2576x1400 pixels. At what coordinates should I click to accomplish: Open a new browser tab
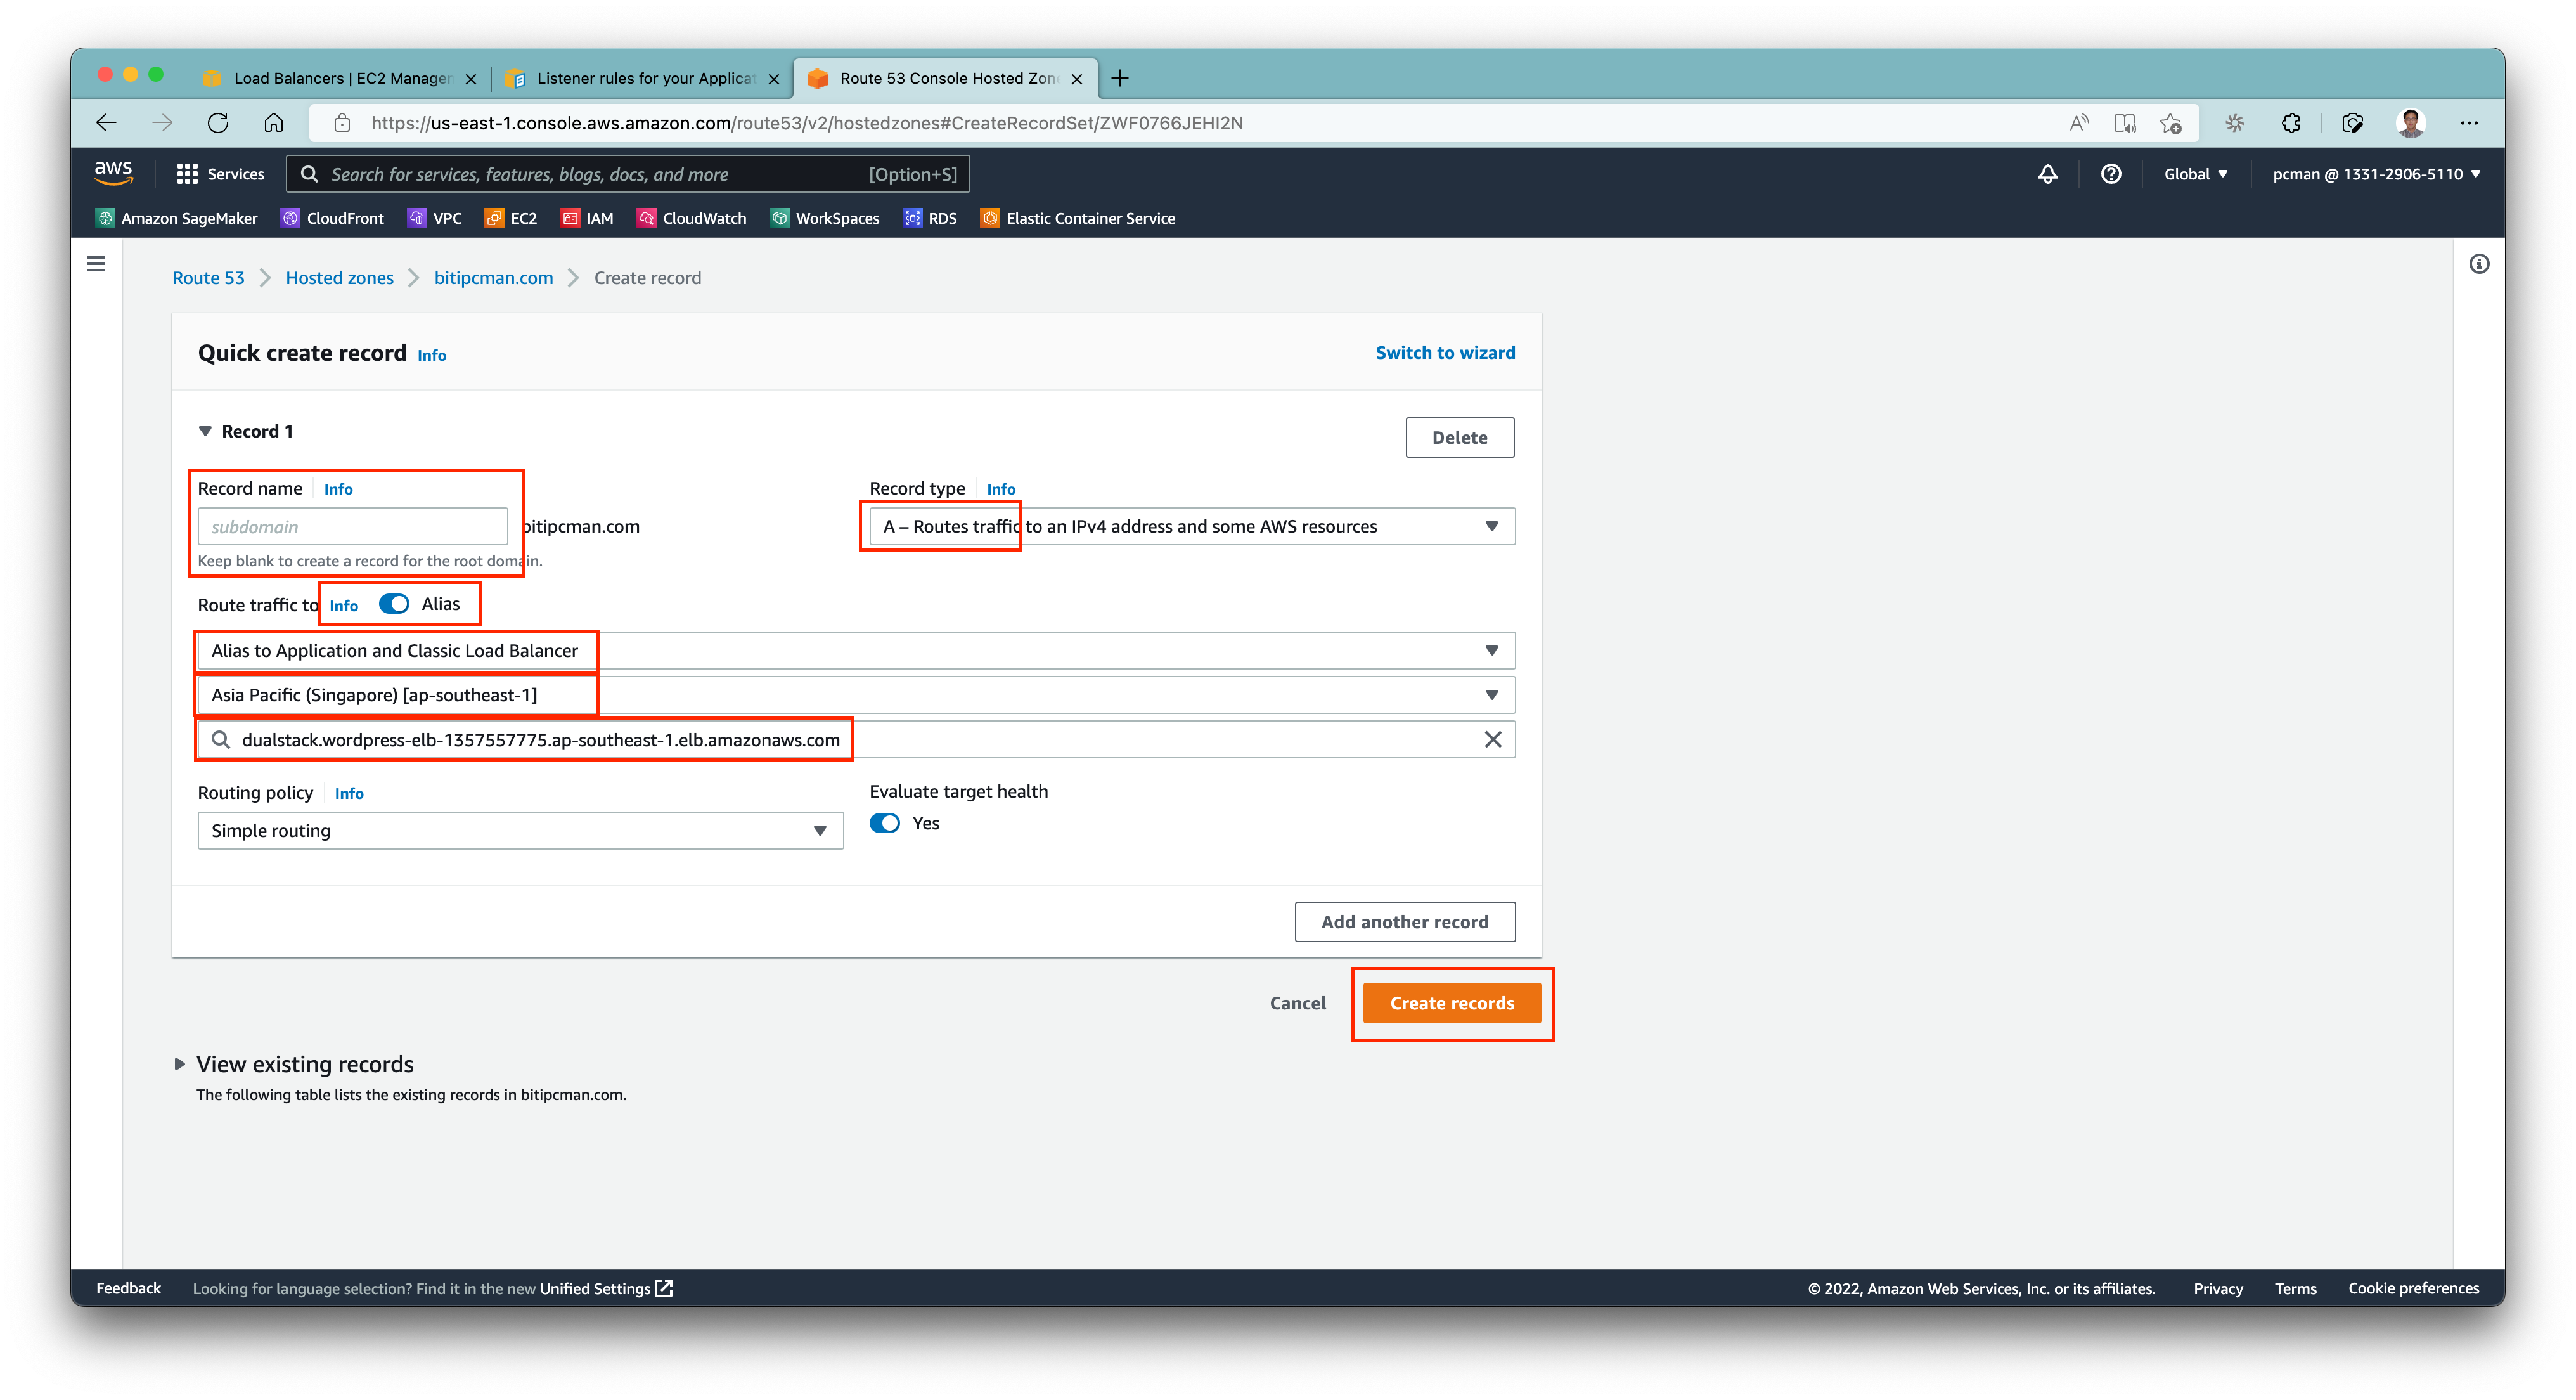tap(1120, 78)
